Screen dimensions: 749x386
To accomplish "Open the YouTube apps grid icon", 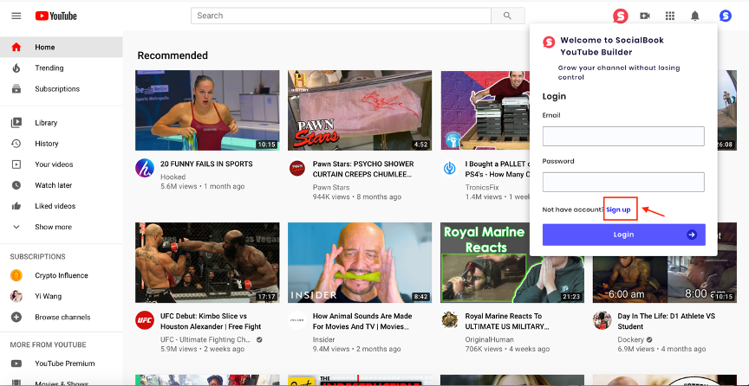I will [x=670, y=16].
